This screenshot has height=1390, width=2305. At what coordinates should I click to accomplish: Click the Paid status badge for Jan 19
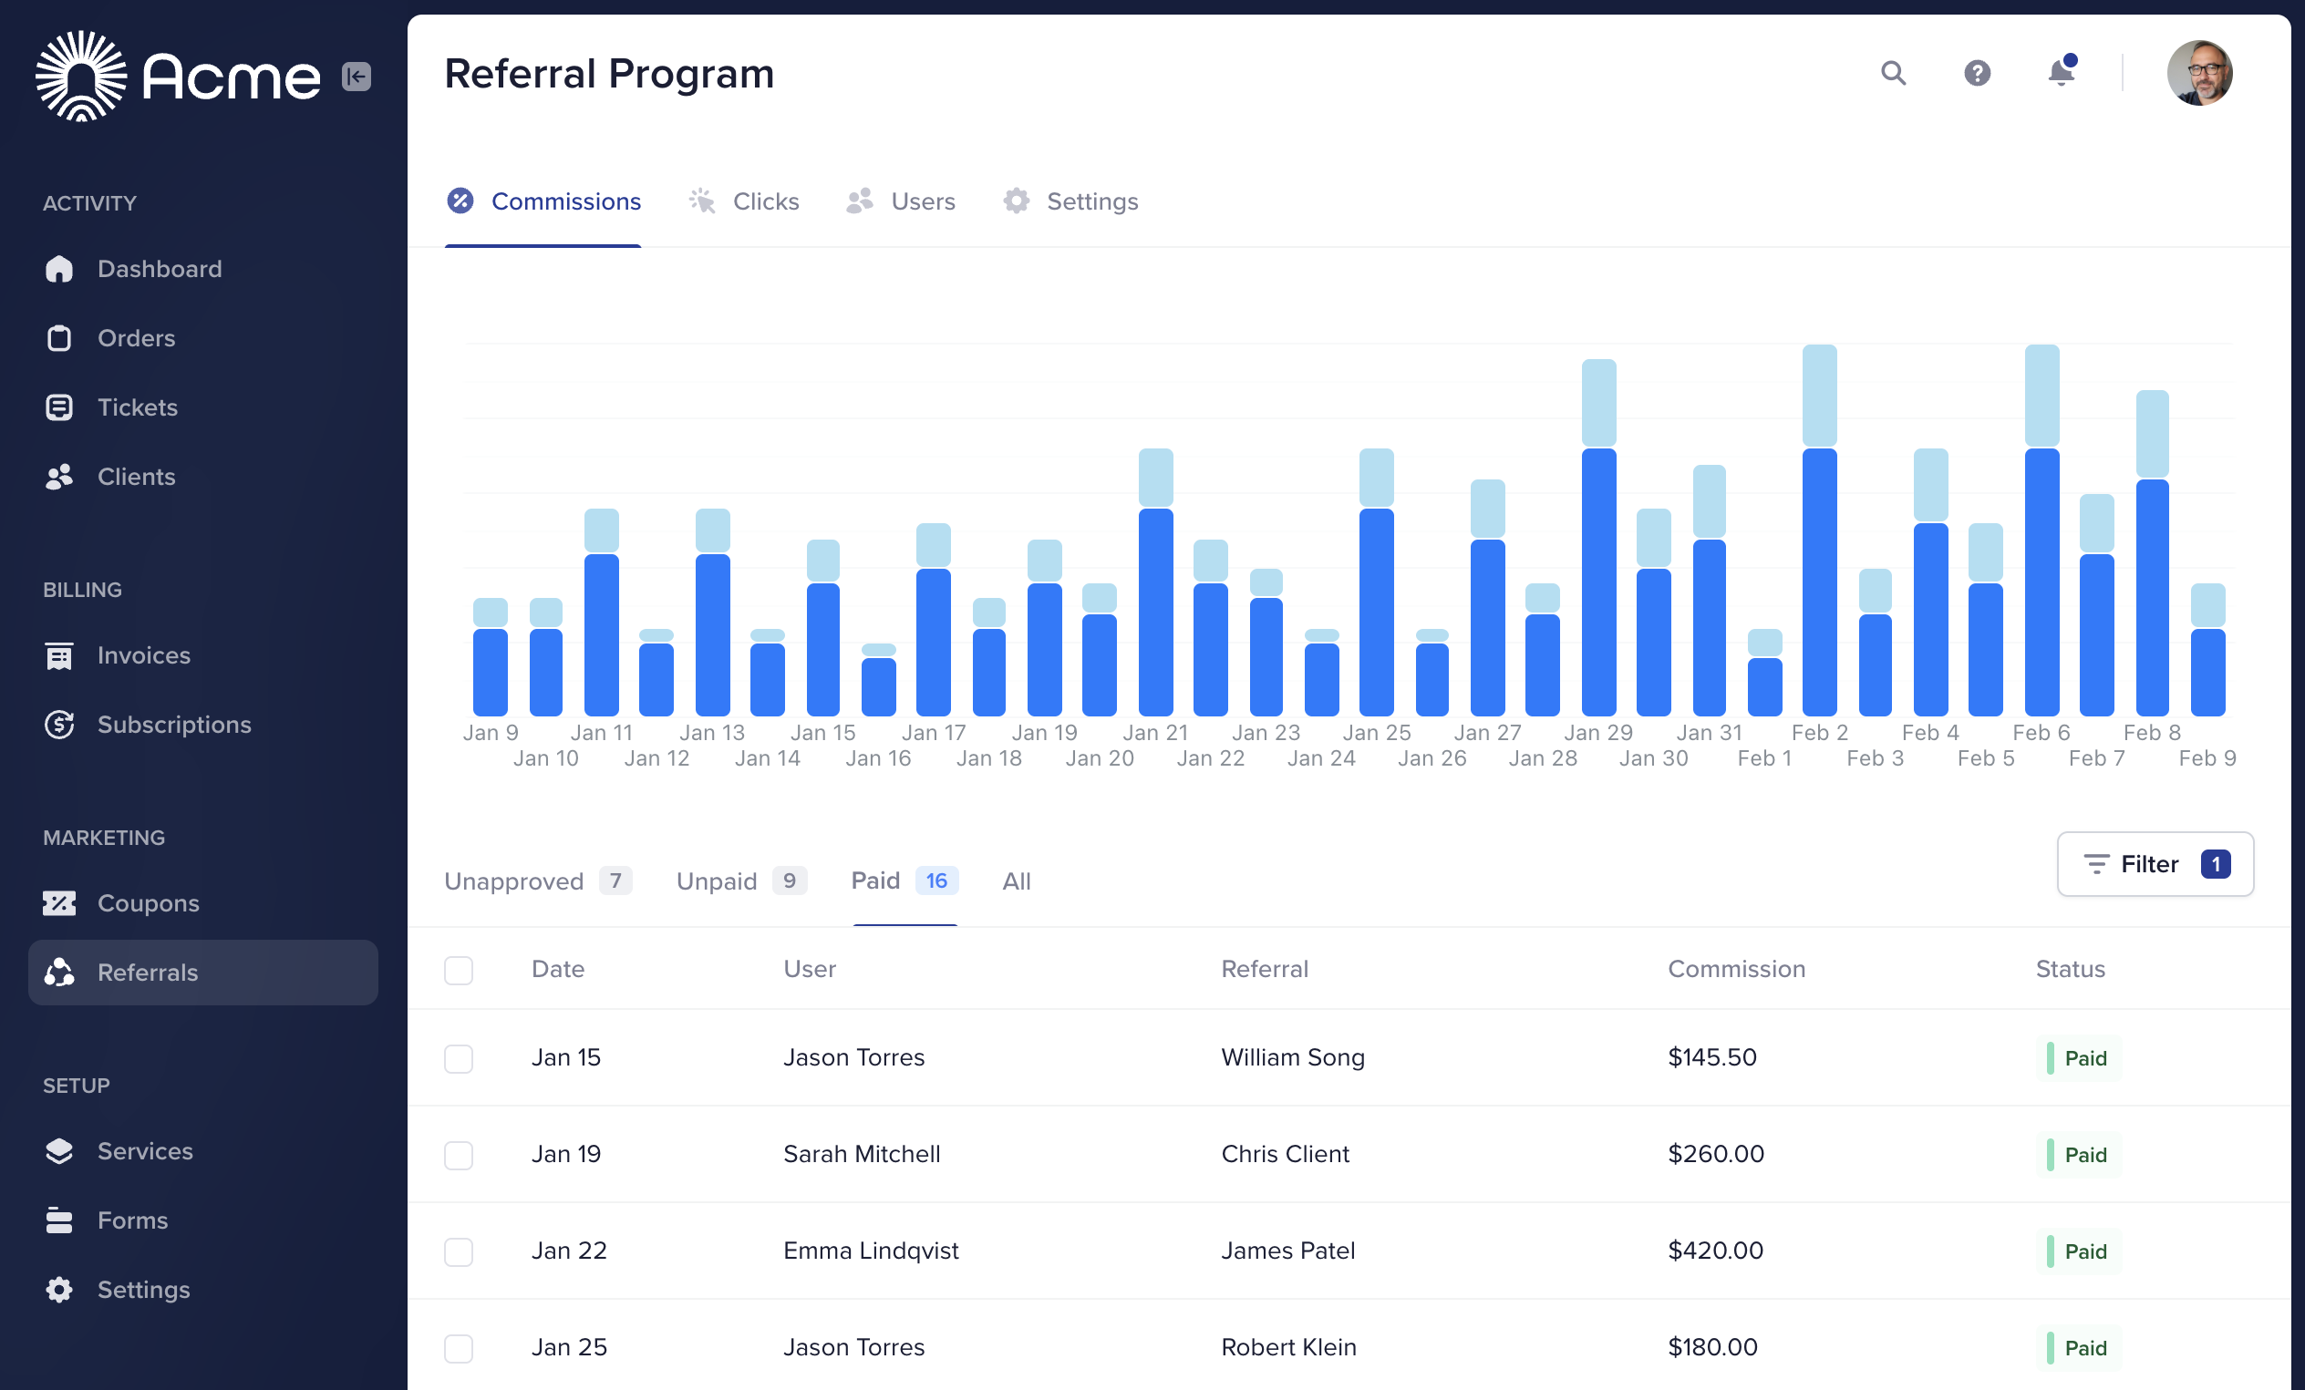pos(2078,1155)
